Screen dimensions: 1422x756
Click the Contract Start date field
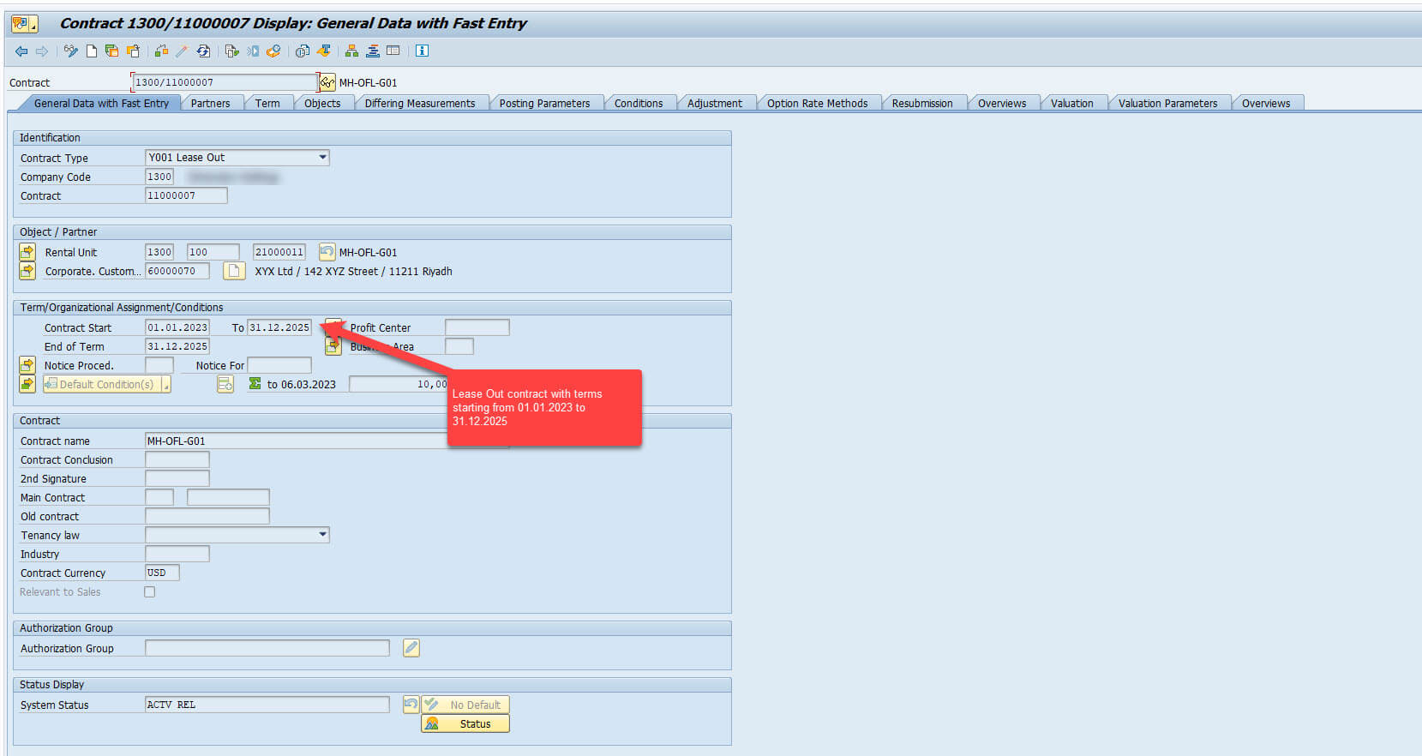point(177,327)
